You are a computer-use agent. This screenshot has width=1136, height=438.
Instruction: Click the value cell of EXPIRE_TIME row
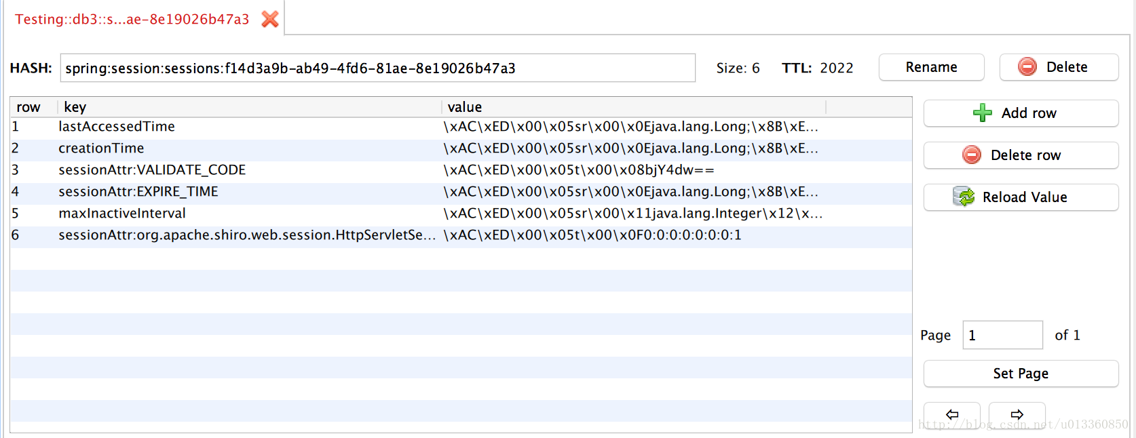(x=634, y=191)
